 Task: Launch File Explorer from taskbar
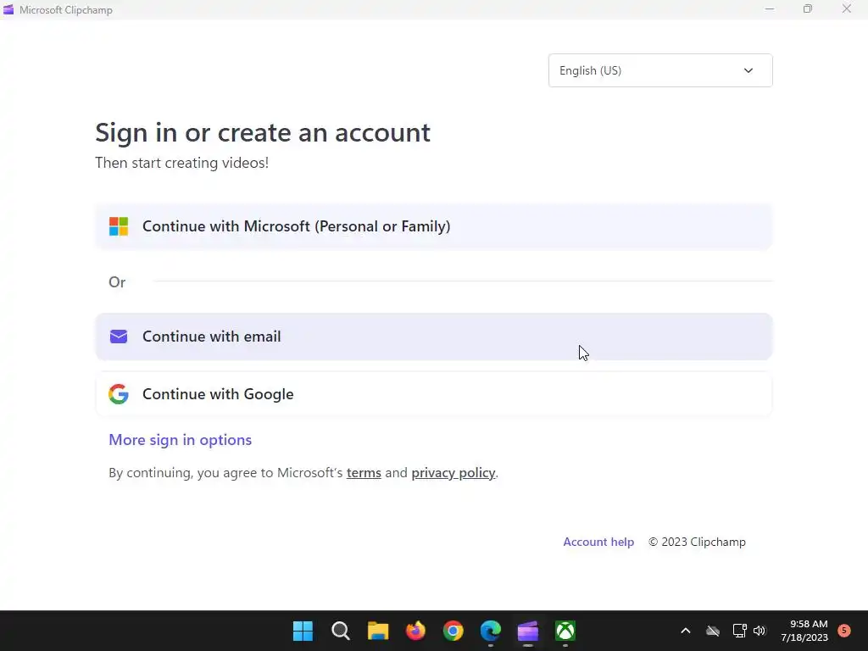click(378, 631)
